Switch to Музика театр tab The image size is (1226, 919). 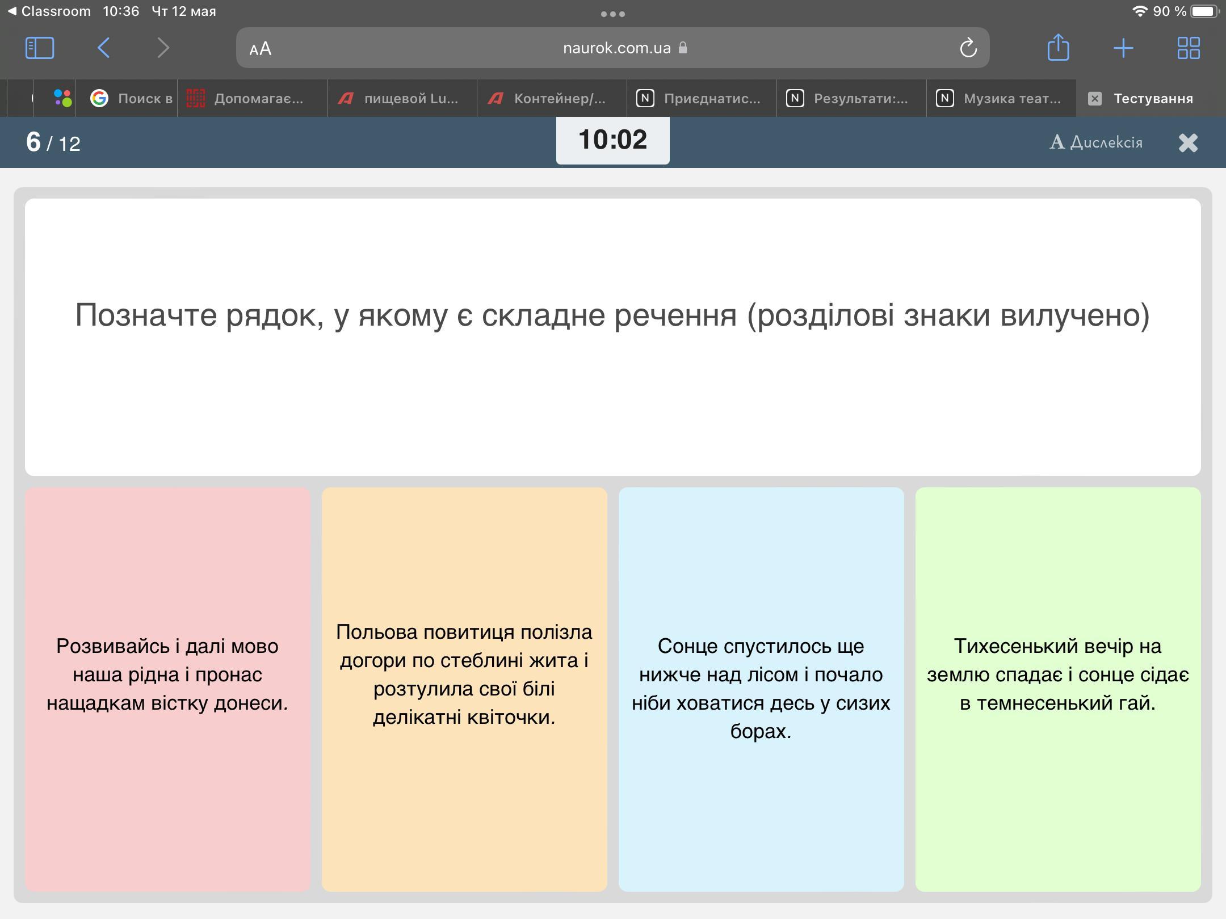1000,98
